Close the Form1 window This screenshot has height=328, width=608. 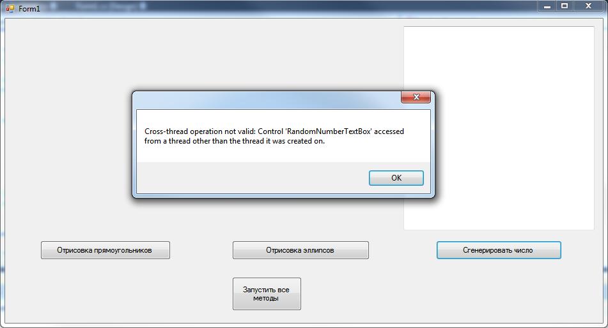coord(588,6)
